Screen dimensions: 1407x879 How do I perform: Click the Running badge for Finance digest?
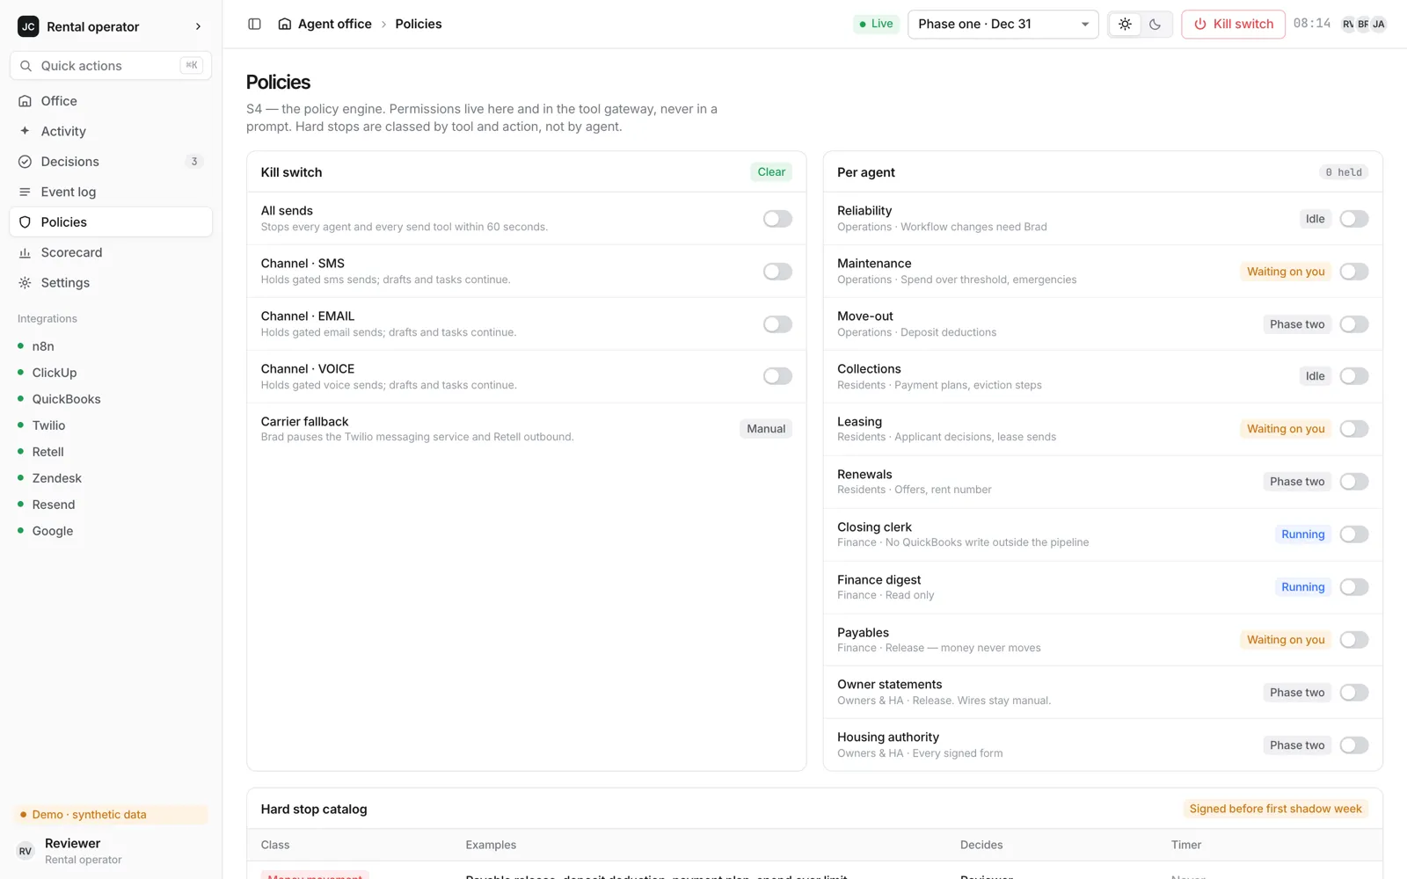click(x=1302, y=587)
